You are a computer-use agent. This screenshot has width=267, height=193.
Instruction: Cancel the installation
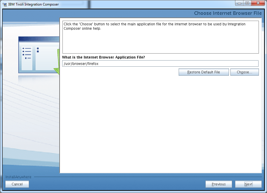click(x=17, y=184)
